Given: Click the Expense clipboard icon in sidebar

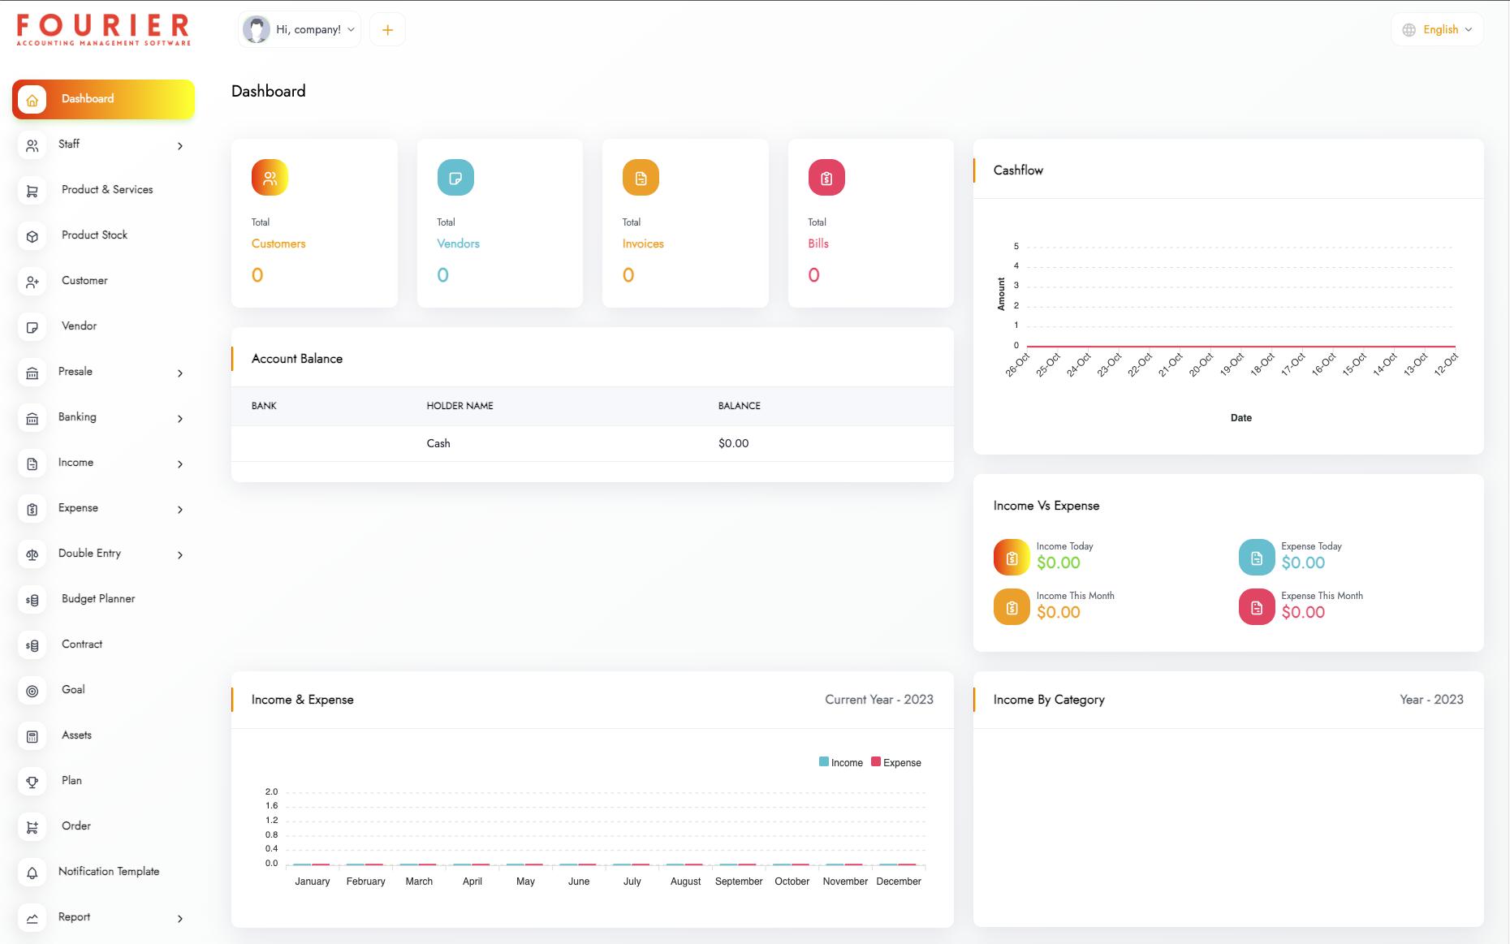Looking at the screenshot, I should (x=32, y=509).
